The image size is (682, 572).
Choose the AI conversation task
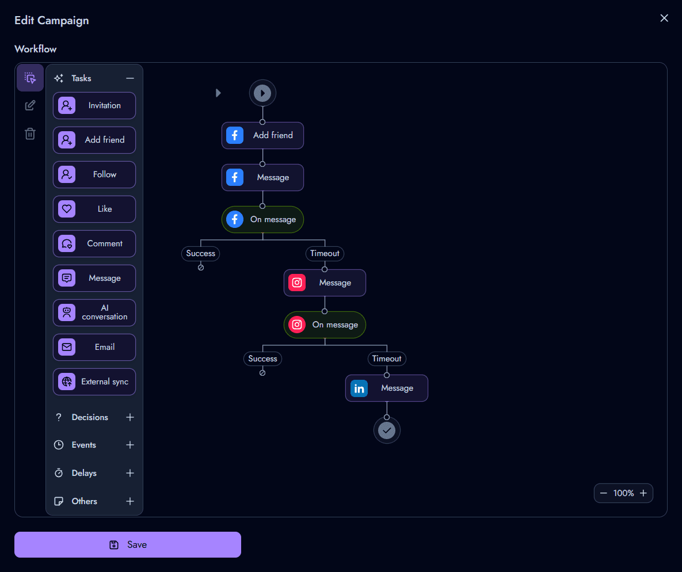[94, 312]
